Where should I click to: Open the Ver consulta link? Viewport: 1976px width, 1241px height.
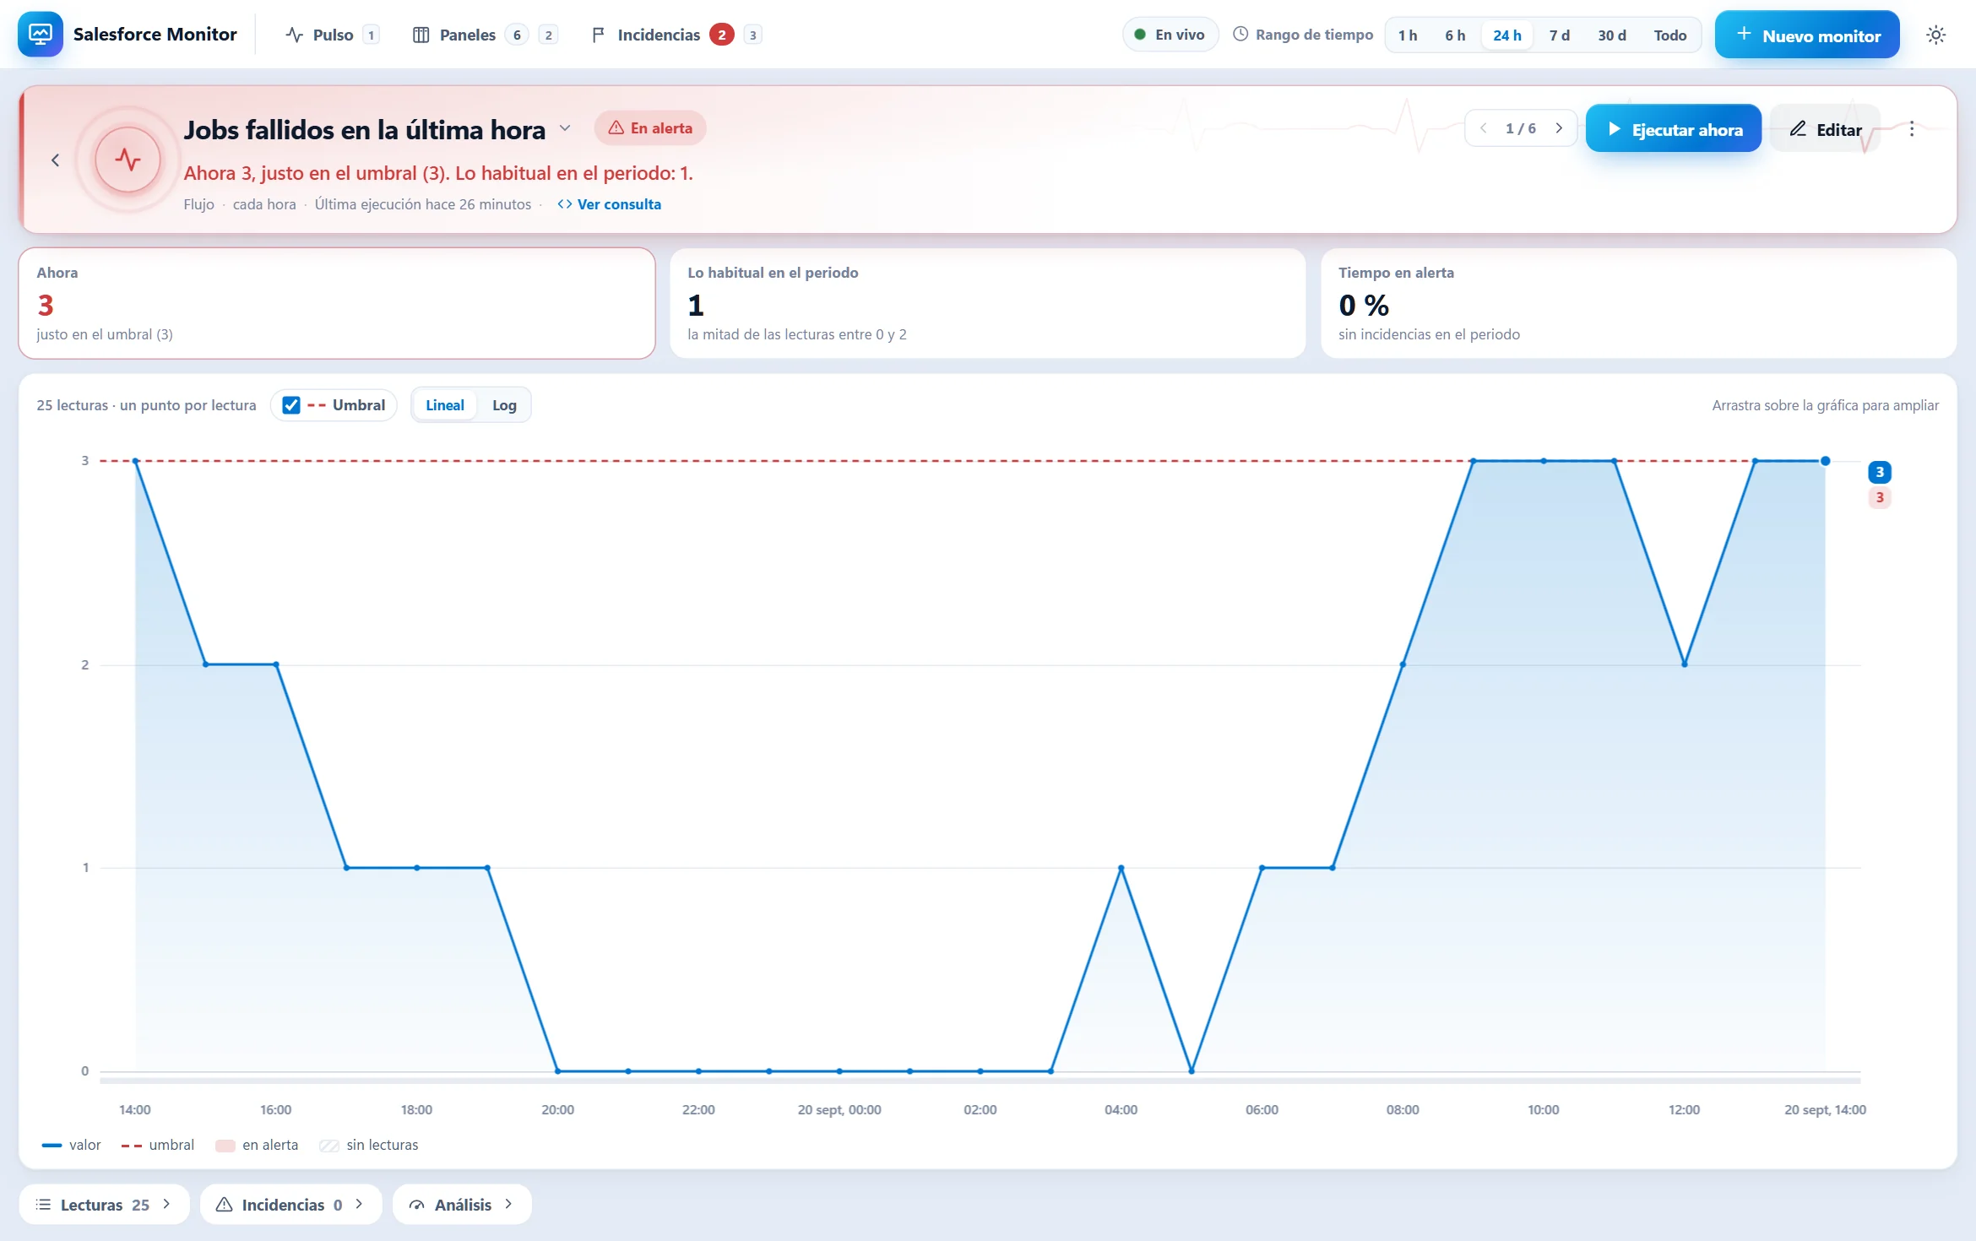point(609,204)
